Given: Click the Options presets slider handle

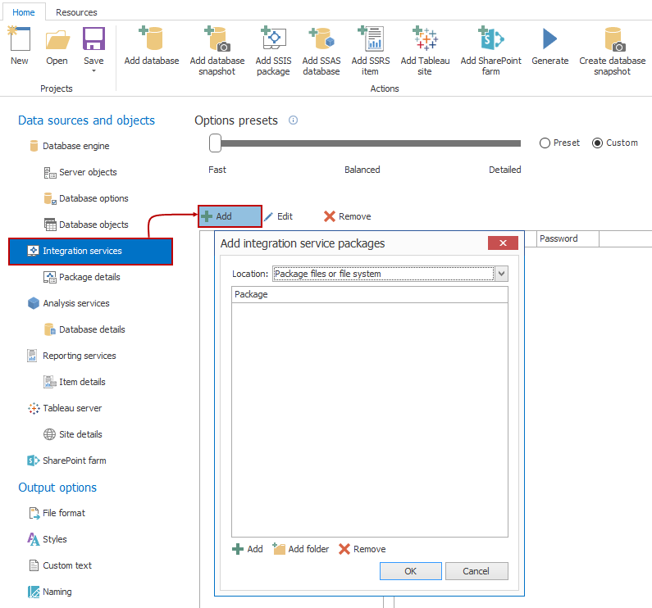Looking at the screenshot, I should click(x=215, y=143).
